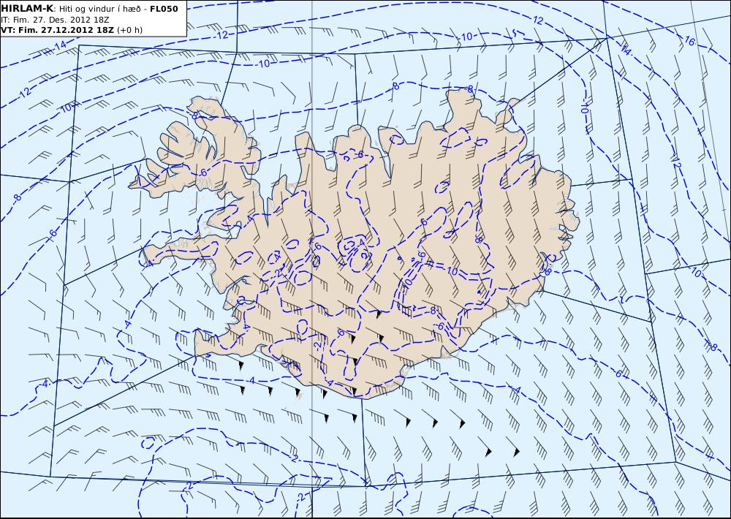The width and height of the screenshot is (731, 519).
Task: Click the bold HIRLAM-K model name
Action: 28,9
